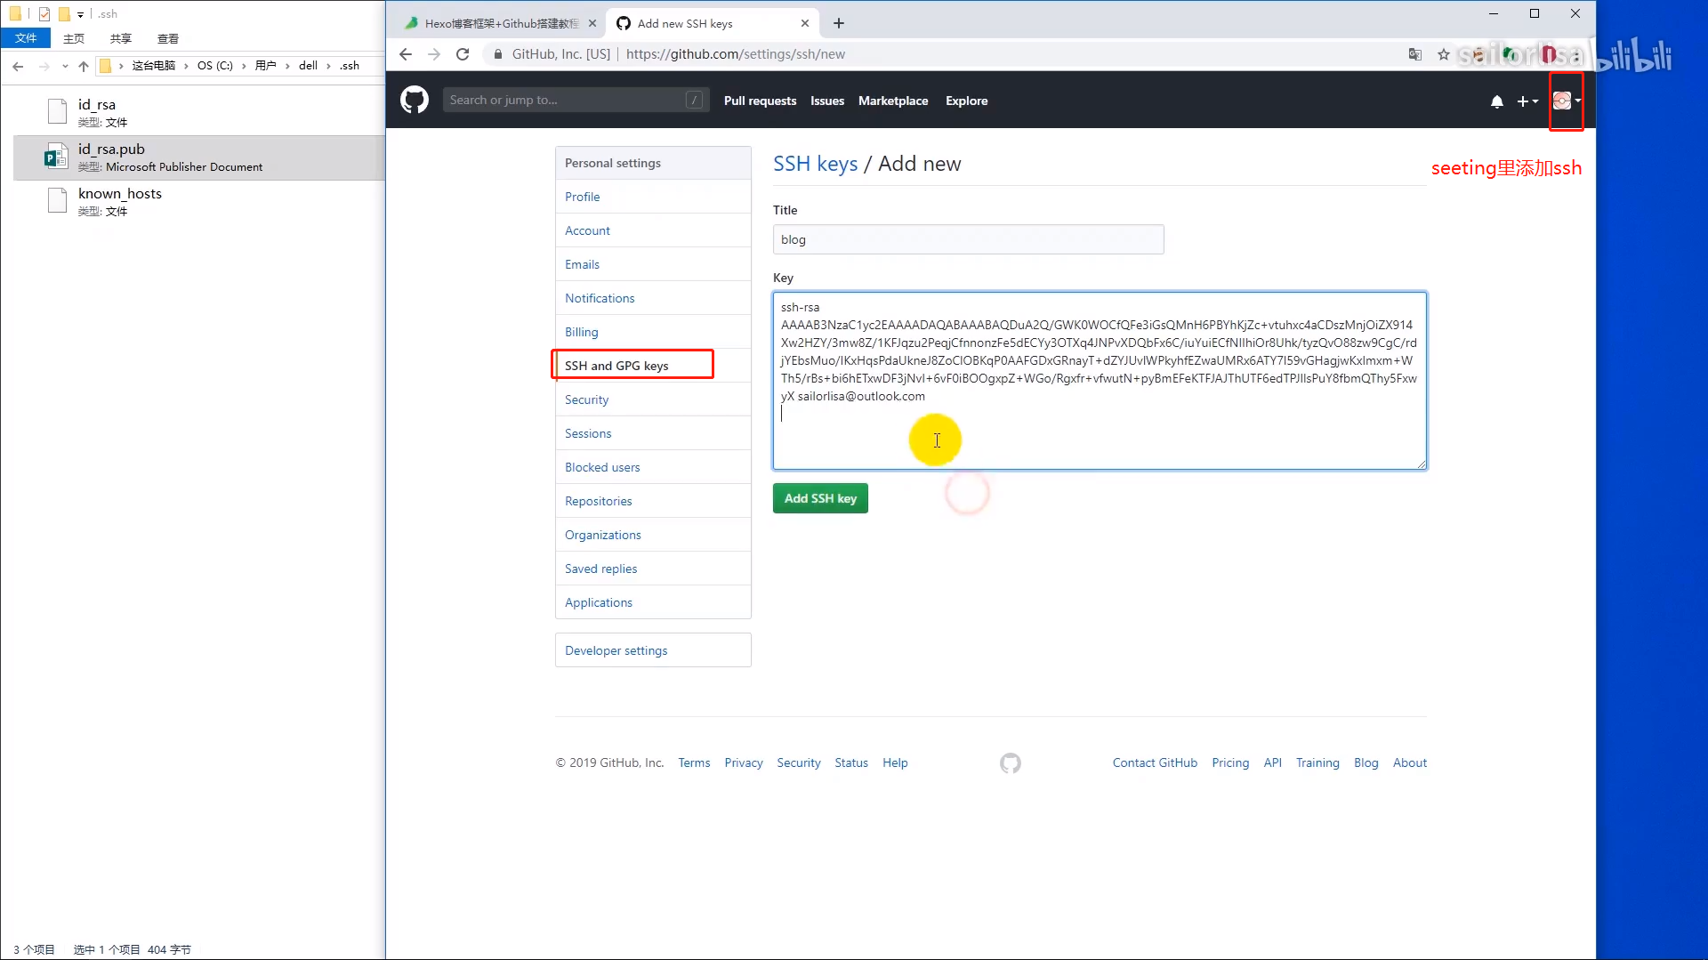Click the browser back arrow
This screenshot has width=1708, height=960.
[x=406, y=54]
